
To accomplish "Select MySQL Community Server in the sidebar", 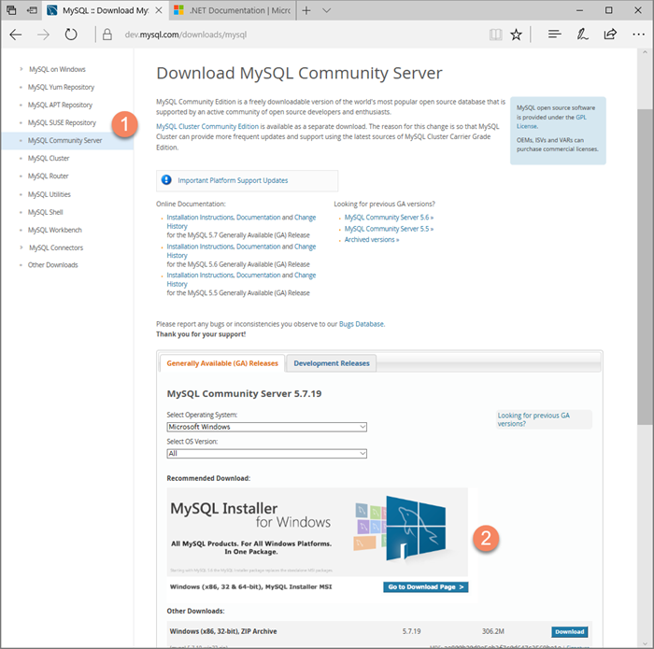I will pyautogui.click(x=64, y=140).
